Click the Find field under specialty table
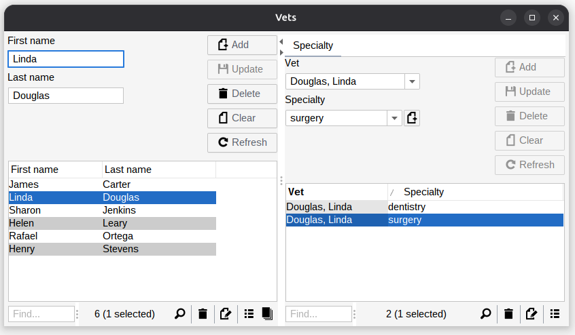Image resolution: width=575 pixels, height=335 pixels. [318, 314]
